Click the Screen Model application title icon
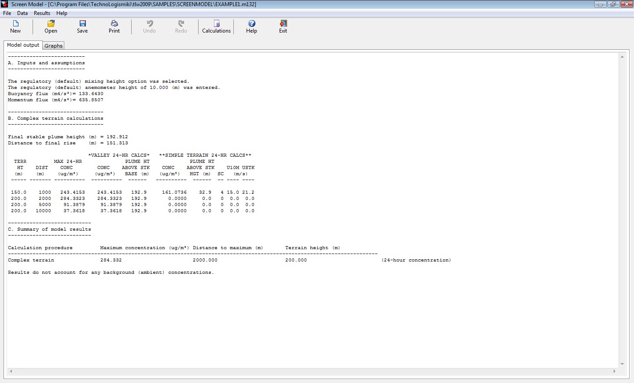Viewport: 634px width, 383px height. (4, 4)
